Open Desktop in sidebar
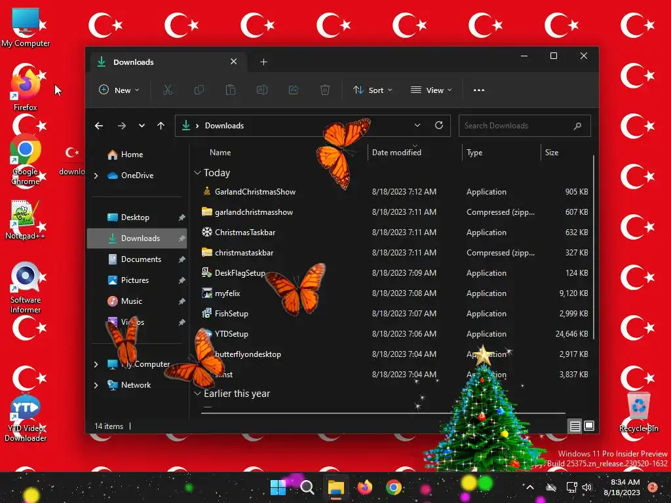Image resolution: width=671 pixels, height=503 pixels. pyautogui.click(x=137, y=217)
